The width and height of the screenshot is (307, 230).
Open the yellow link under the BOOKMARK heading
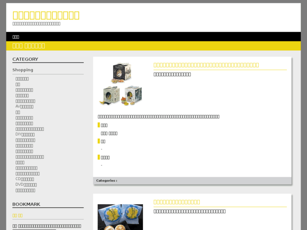coord(17,216)
